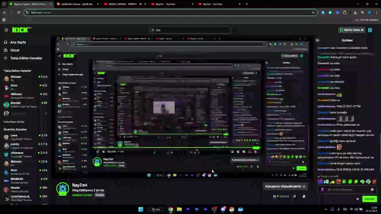Open browser extensions puzzle icon
Viewport: 381px width, 214px height.
(x=345, y=12)
